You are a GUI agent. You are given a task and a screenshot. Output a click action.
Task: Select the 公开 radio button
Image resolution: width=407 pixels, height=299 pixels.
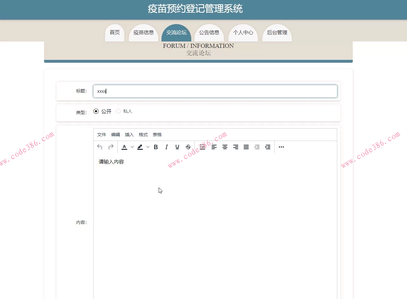pos(96,111)
